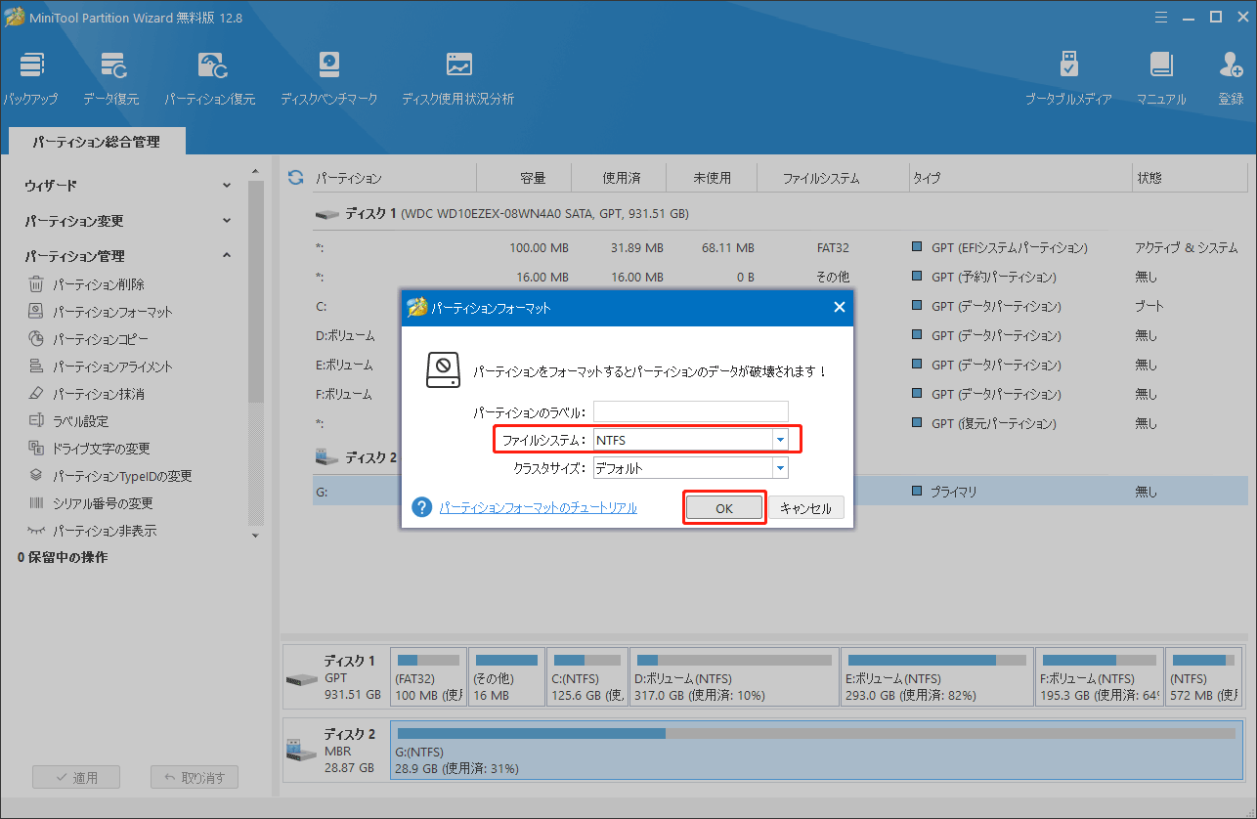Click ディスク 1 drive icon in disk map
Viewport: 1257px width, 819px height.
[x=301, y=678]
